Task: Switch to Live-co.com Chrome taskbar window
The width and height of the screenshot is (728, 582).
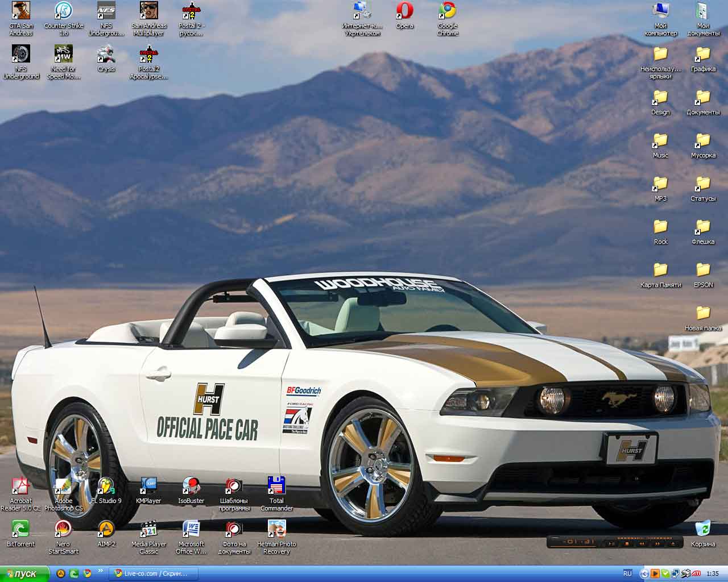Action: point(154,573)
